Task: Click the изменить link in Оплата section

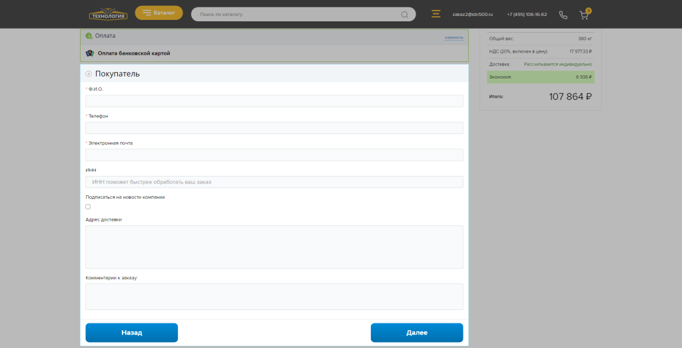Action: [454, 37]
